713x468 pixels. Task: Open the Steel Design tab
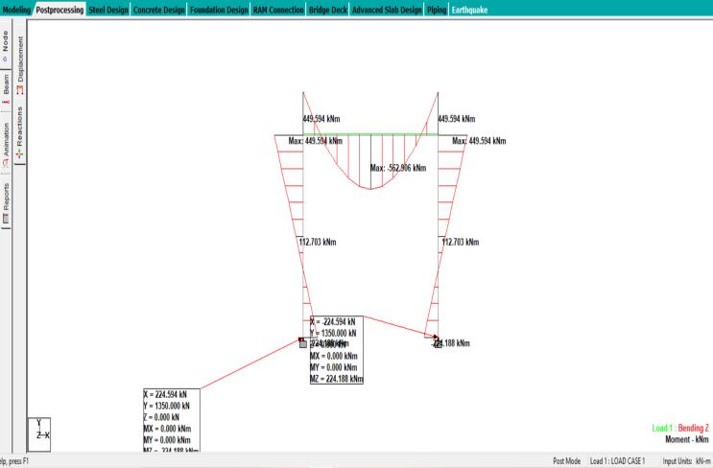[108, 10]
